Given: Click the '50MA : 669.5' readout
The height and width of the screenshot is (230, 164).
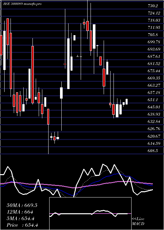Looking at the screenshot, I should click(x=22, y=205).
